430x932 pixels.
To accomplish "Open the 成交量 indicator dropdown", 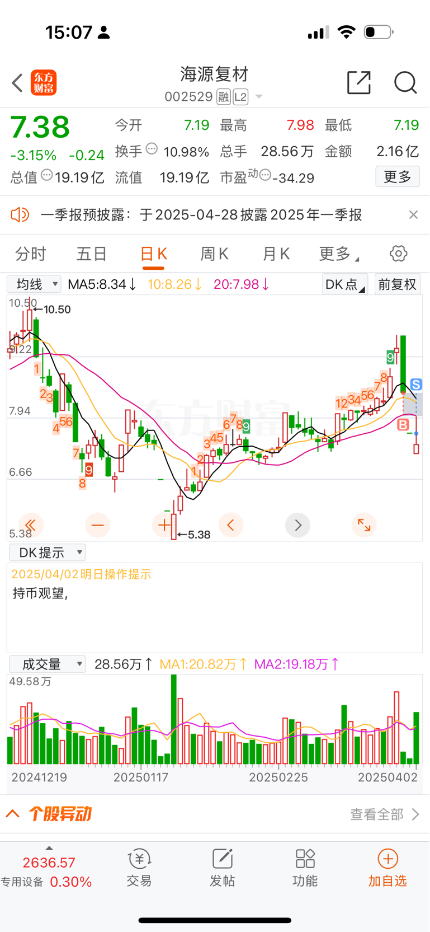I will coord(48,664).
